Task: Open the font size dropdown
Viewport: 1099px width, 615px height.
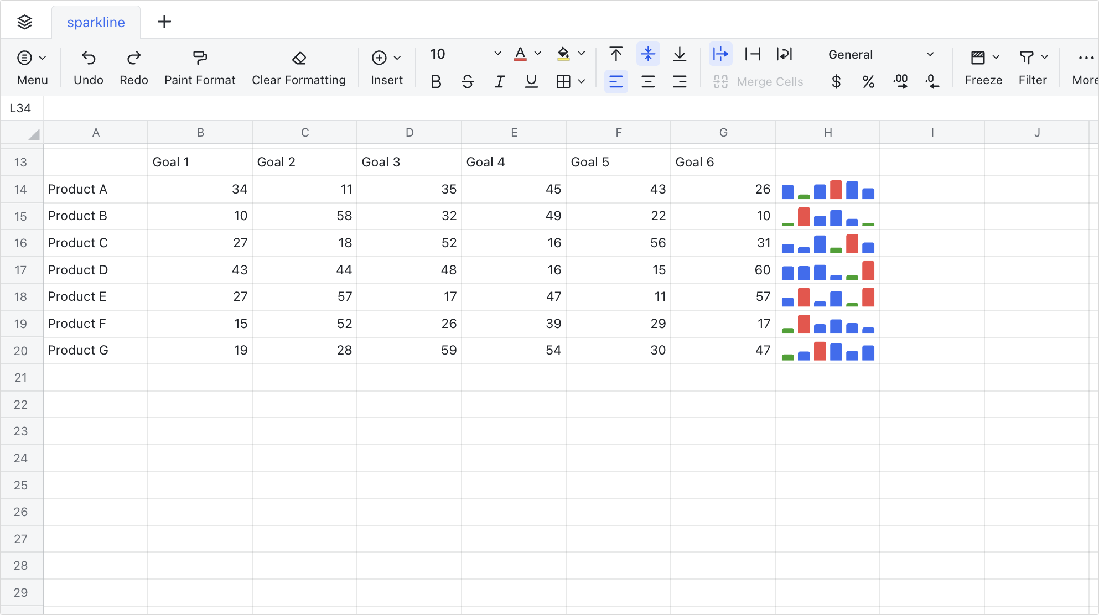Action: [x=496, y=54]
